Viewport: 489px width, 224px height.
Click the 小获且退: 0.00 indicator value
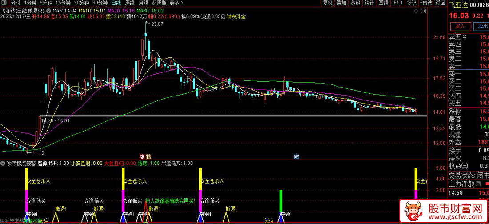coord(87,163)
